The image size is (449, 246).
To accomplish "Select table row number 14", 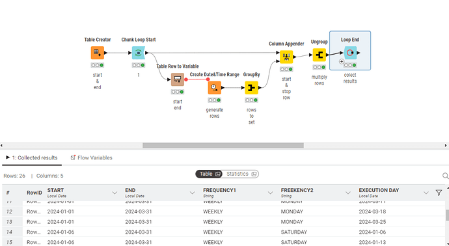I will [9, 232].
